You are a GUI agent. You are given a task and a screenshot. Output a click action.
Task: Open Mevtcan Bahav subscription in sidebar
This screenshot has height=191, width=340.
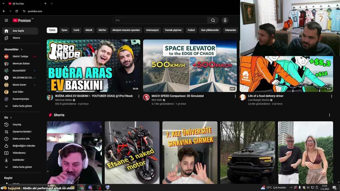(20, 64)
